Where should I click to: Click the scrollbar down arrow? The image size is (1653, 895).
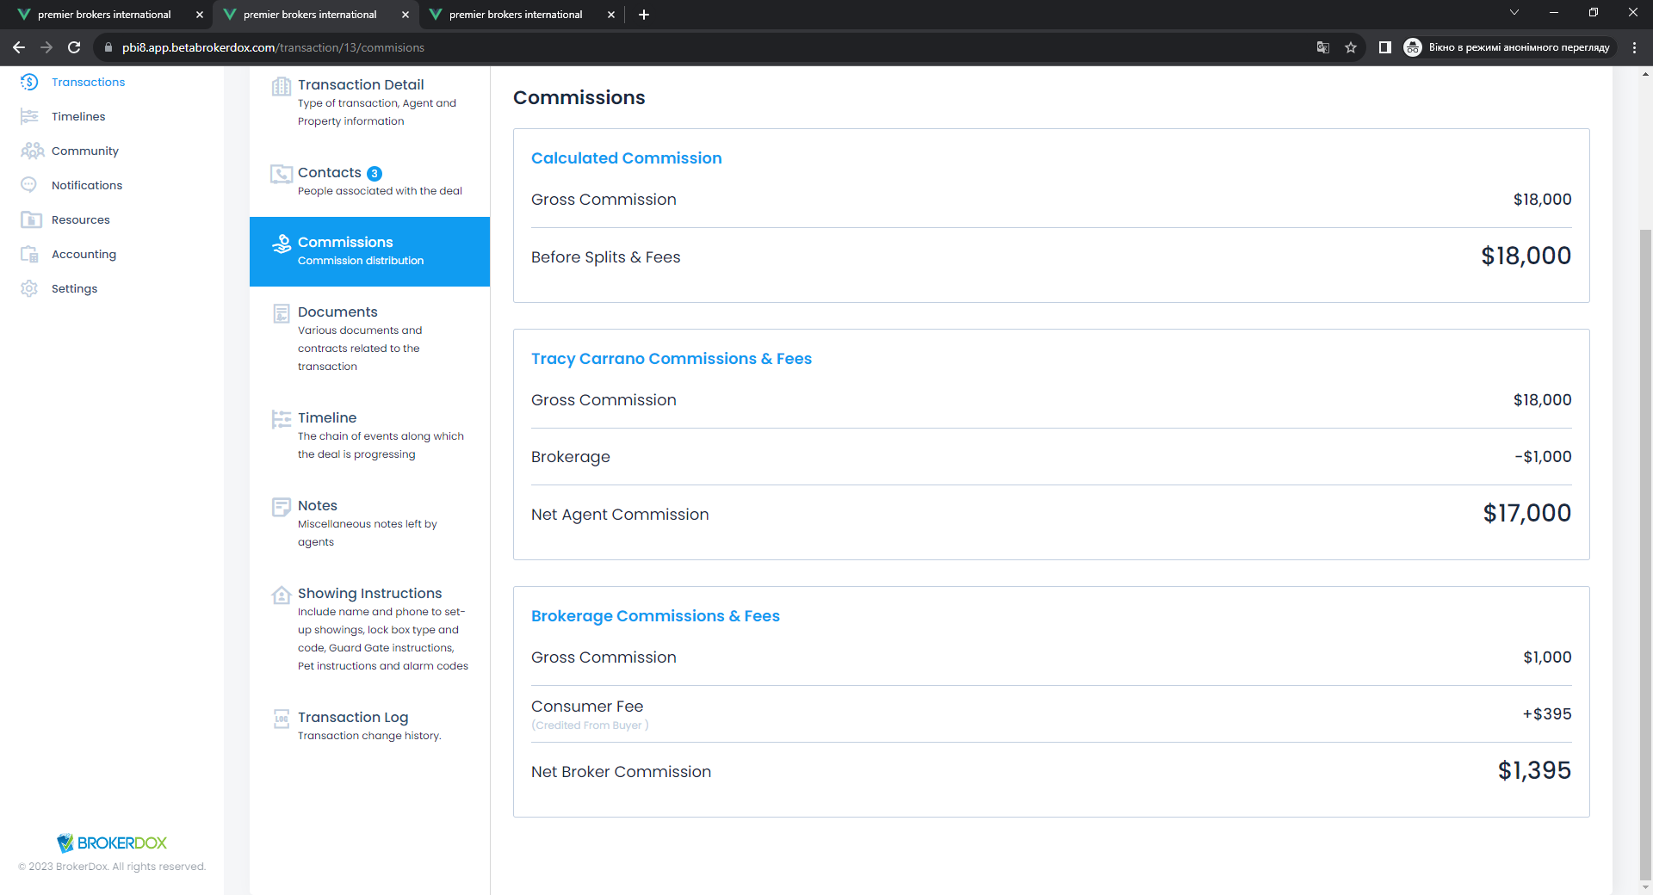1645,887
